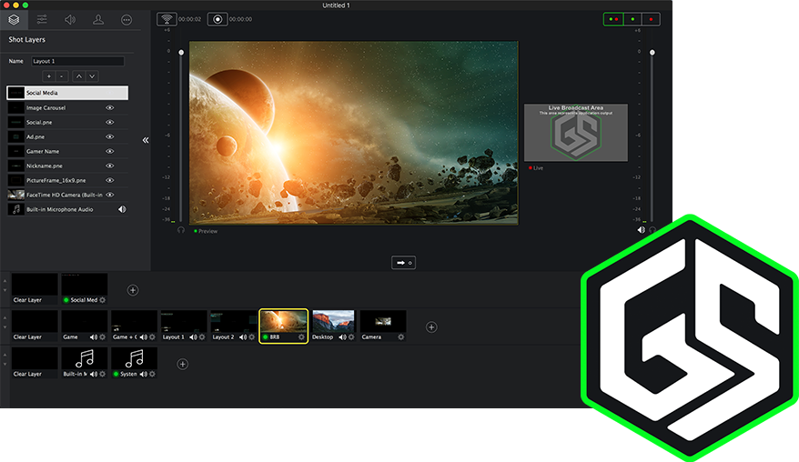This screenshot has height=462, width=799.
Task: Select the Game shot thumbnail
Action: point(84,321)
